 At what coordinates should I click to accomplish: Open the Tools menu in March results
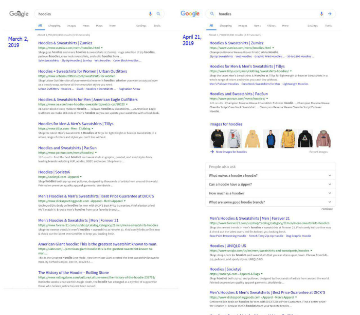click(157, 25)
